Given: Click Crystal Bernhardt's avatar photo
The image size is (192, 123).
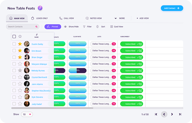Looking at the screenshot, I should tap(27, 77).
